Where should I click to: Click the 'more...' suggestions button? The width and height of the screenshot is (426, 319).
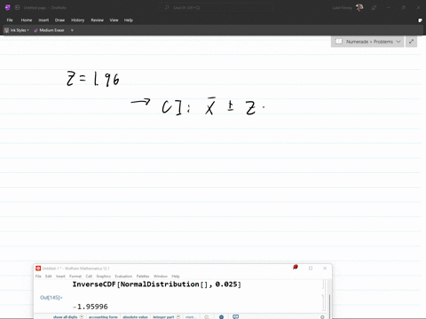tap(190, 317)
